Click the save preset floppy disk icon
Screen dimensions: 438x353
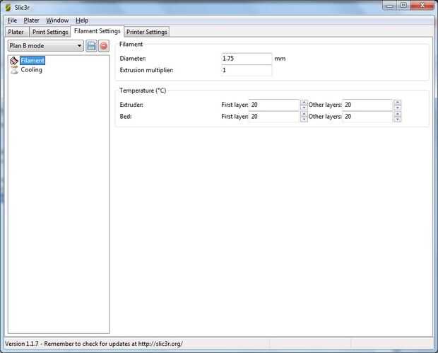point(91,46)
